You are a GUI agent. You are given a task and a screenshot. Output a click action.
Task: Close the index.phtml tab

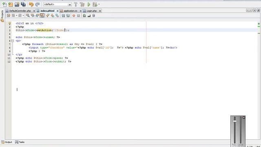click(x=58, y=11)
